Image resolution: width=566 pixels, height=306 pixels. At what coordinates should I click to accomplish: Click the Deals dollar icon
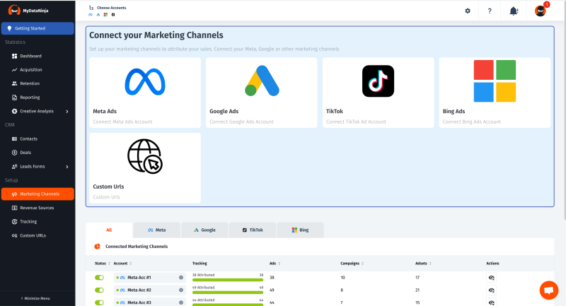coord(14,153)
